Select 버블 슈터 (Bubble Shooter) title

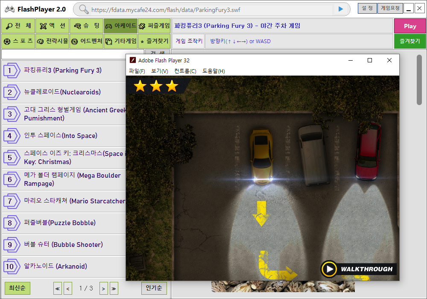pyautogui.click(x=63, y=244)
